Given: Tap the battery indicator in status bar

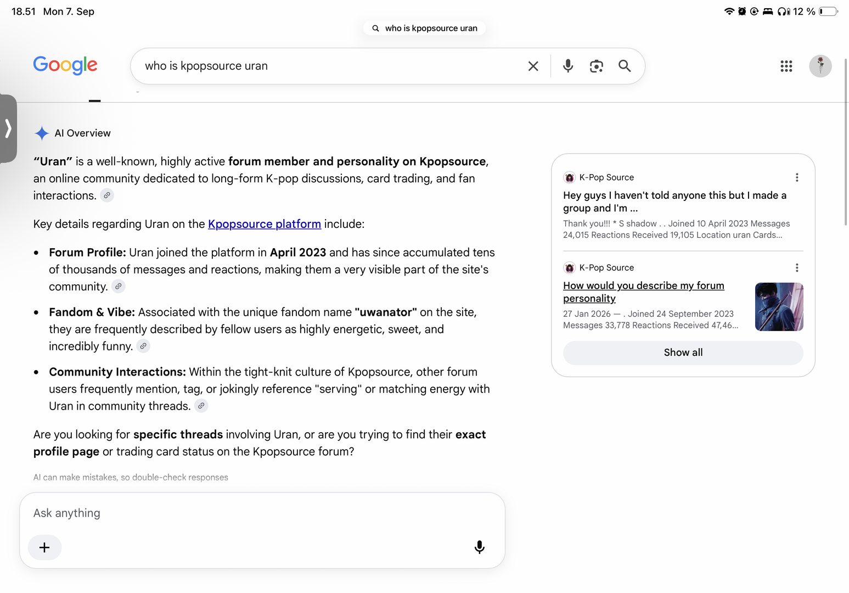Looking at the screenshot, I should [x=829, y=11].
